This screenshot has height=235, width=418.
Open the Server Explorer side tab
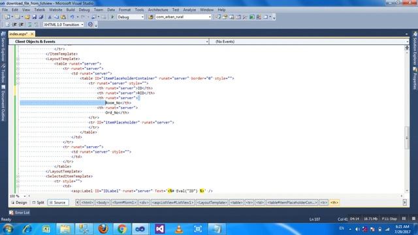(x=3, y=46)
